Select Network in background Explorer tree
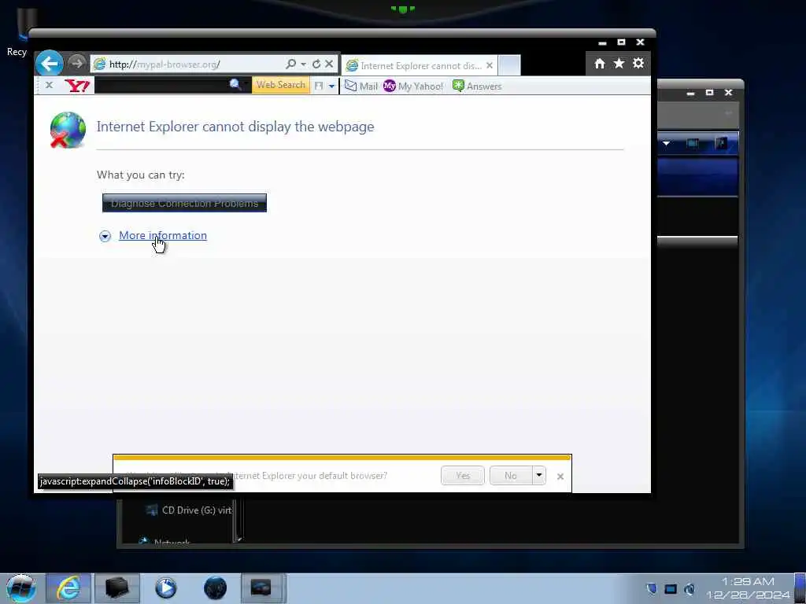Viewport: 806px width, 604px height. (x=165, y=542)
